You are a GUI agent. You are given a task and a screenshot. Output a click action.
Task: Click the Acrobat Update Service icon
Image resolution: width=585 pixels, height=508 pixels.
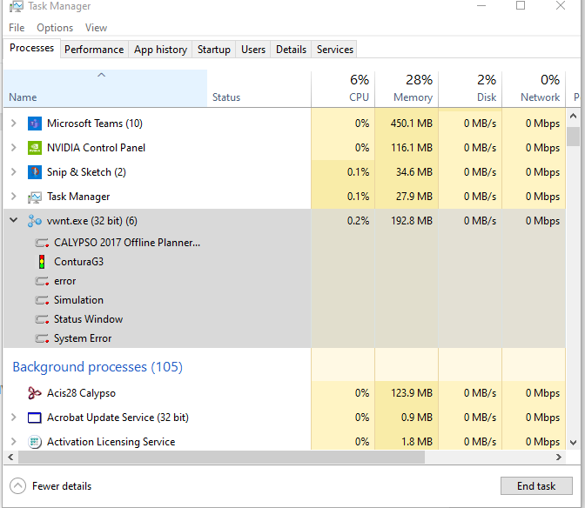(x=35, y=418)
